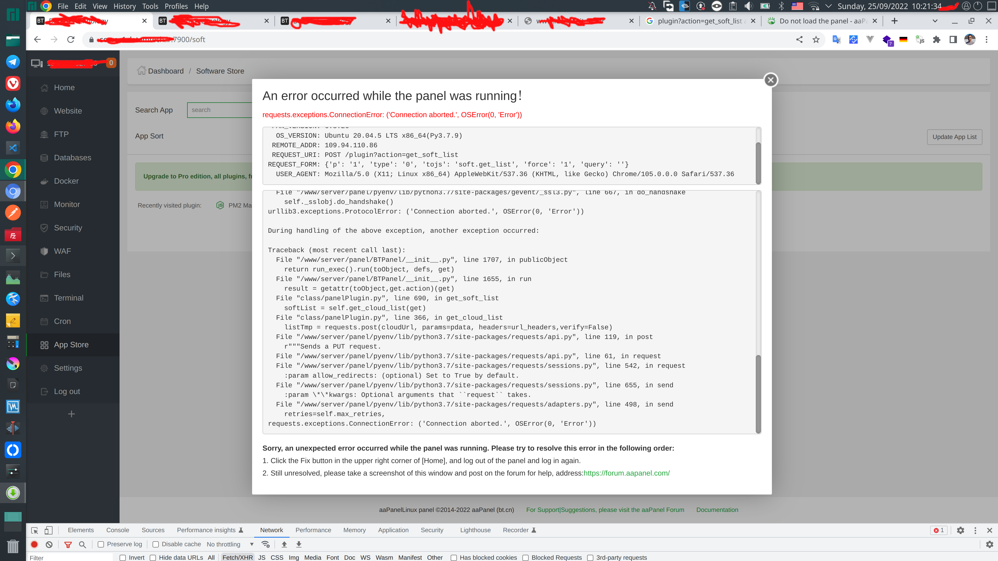This screenshot has width=998, height=561.
Task: Switch to the Application DevTools tab
Action: (x=393, y=530)
